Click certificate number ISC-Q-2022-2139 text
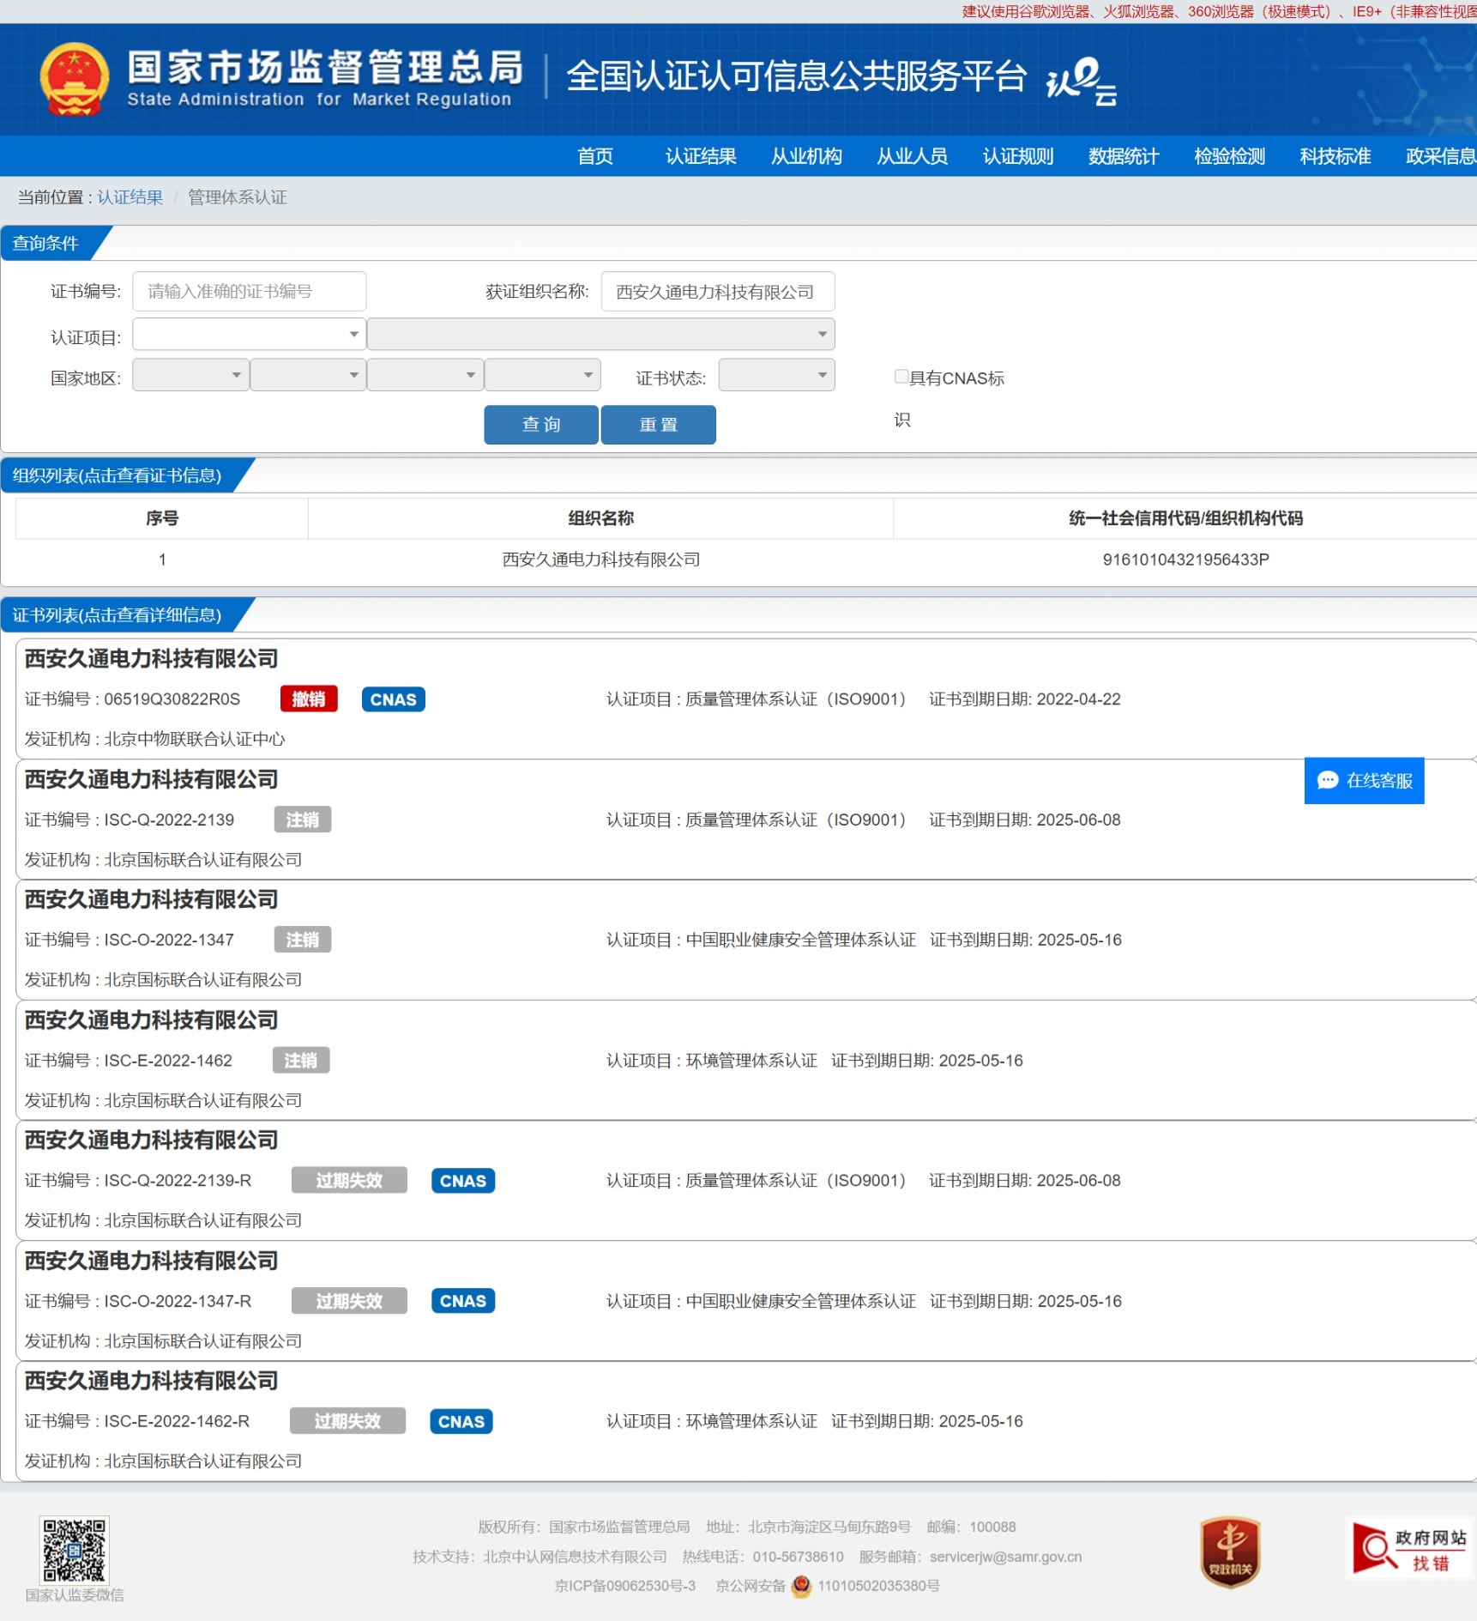This screenshot has height=1621, width=1477. tap(169, 820)
